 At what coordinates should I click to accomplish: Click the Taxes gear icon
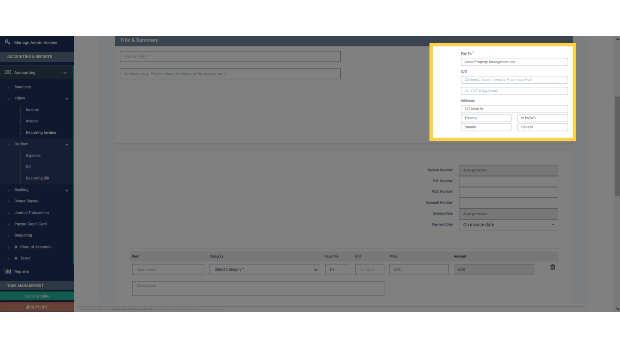point(16,258)
